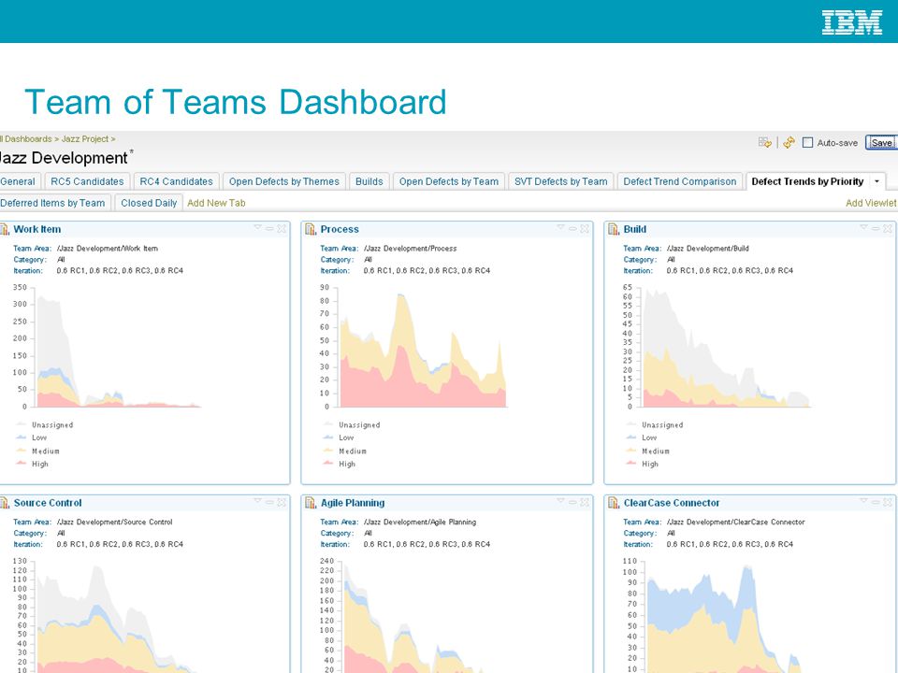Click the Process viewlet chart report icon
898x673 pixels.
[311, 230]
